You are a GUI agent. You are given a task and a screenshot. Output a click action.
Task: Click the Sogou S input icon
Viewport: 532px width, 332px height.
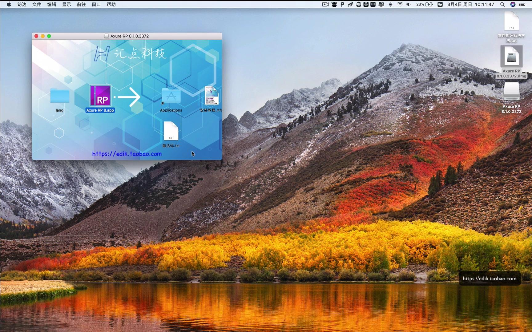pyautogui.click(x=440, y=4)
